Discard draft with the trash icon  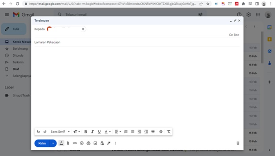click(x=238, y=143)
